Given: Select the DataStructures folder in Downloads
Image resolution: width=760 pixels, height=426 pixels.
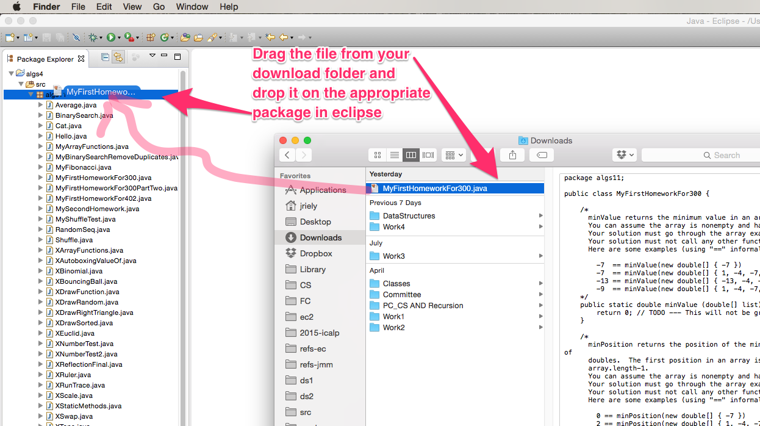Looking at the screenshot, I should (409, 215).
